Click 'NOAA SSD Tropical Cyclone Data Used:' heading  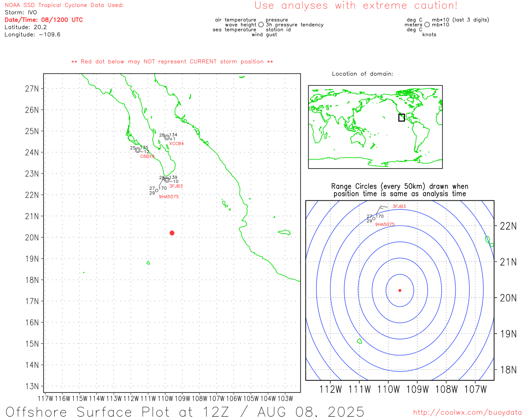pyautogui.click(x=64, y=5)
